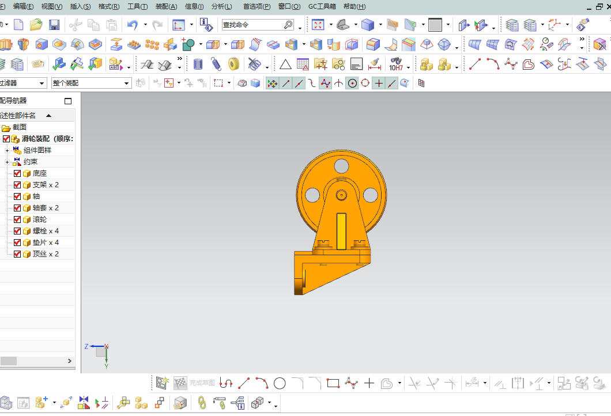Expand the 组件图样 tree node

click(x=7, y=150)
